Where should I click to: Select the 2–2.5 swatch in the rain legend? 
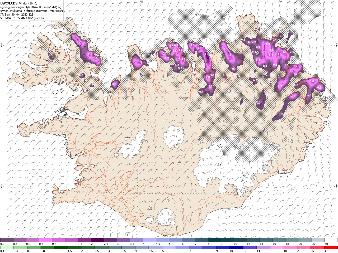tap(88, 247)
